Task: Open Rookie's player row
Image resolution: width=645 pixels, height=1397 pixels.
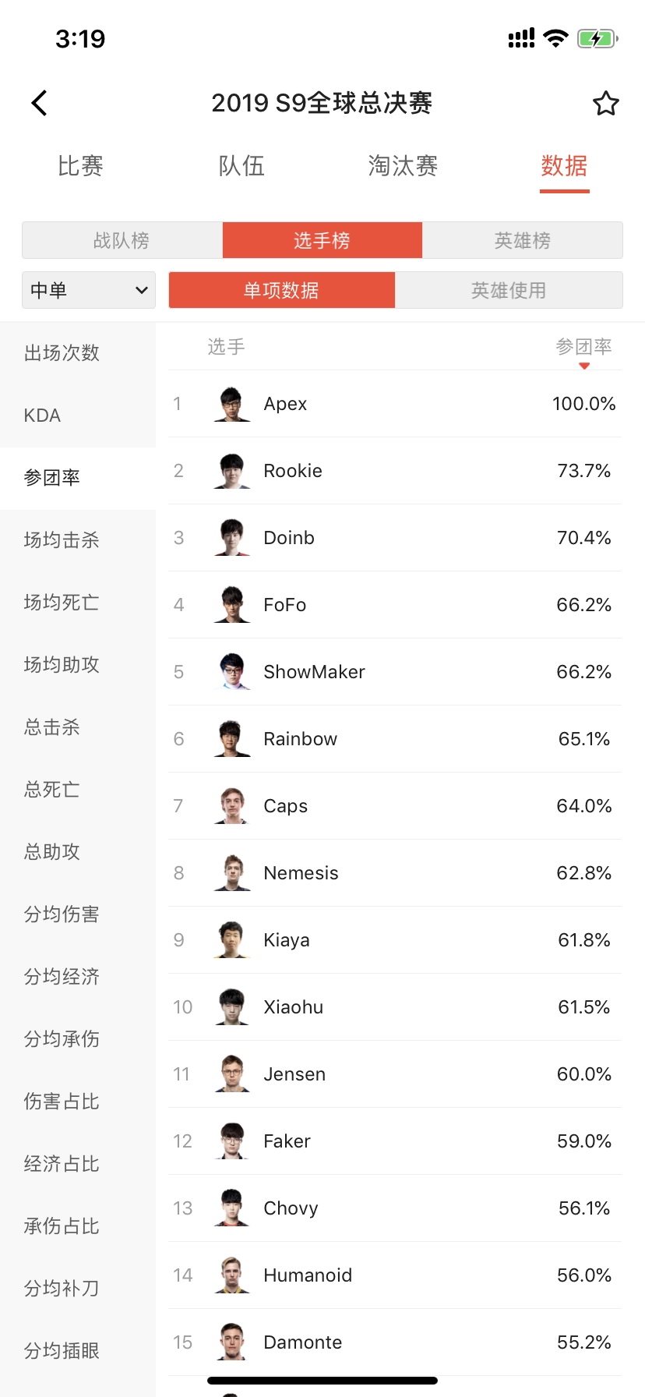Action: coord(351,470)
